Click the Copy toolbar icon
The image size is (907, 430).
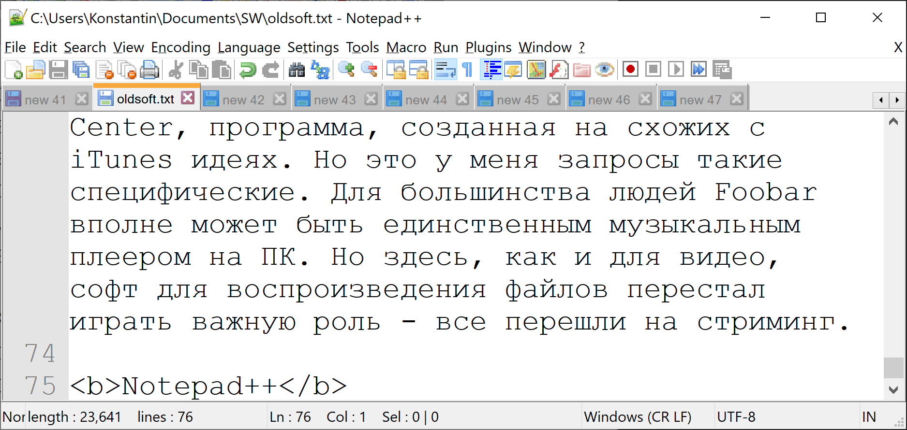(199, 70)
